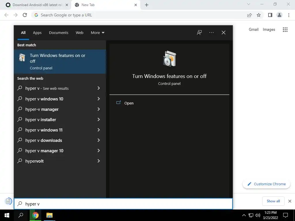Click the share page icon in address bar

(x=249, y=15)
